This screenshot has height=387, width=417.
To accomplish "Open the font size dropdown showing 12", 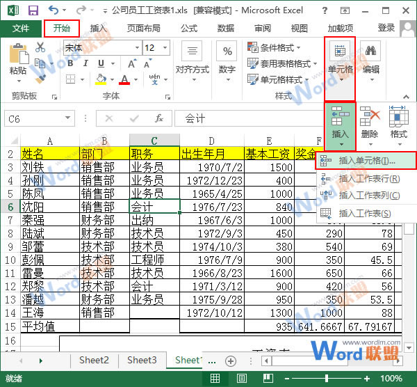I will [169, 48].
